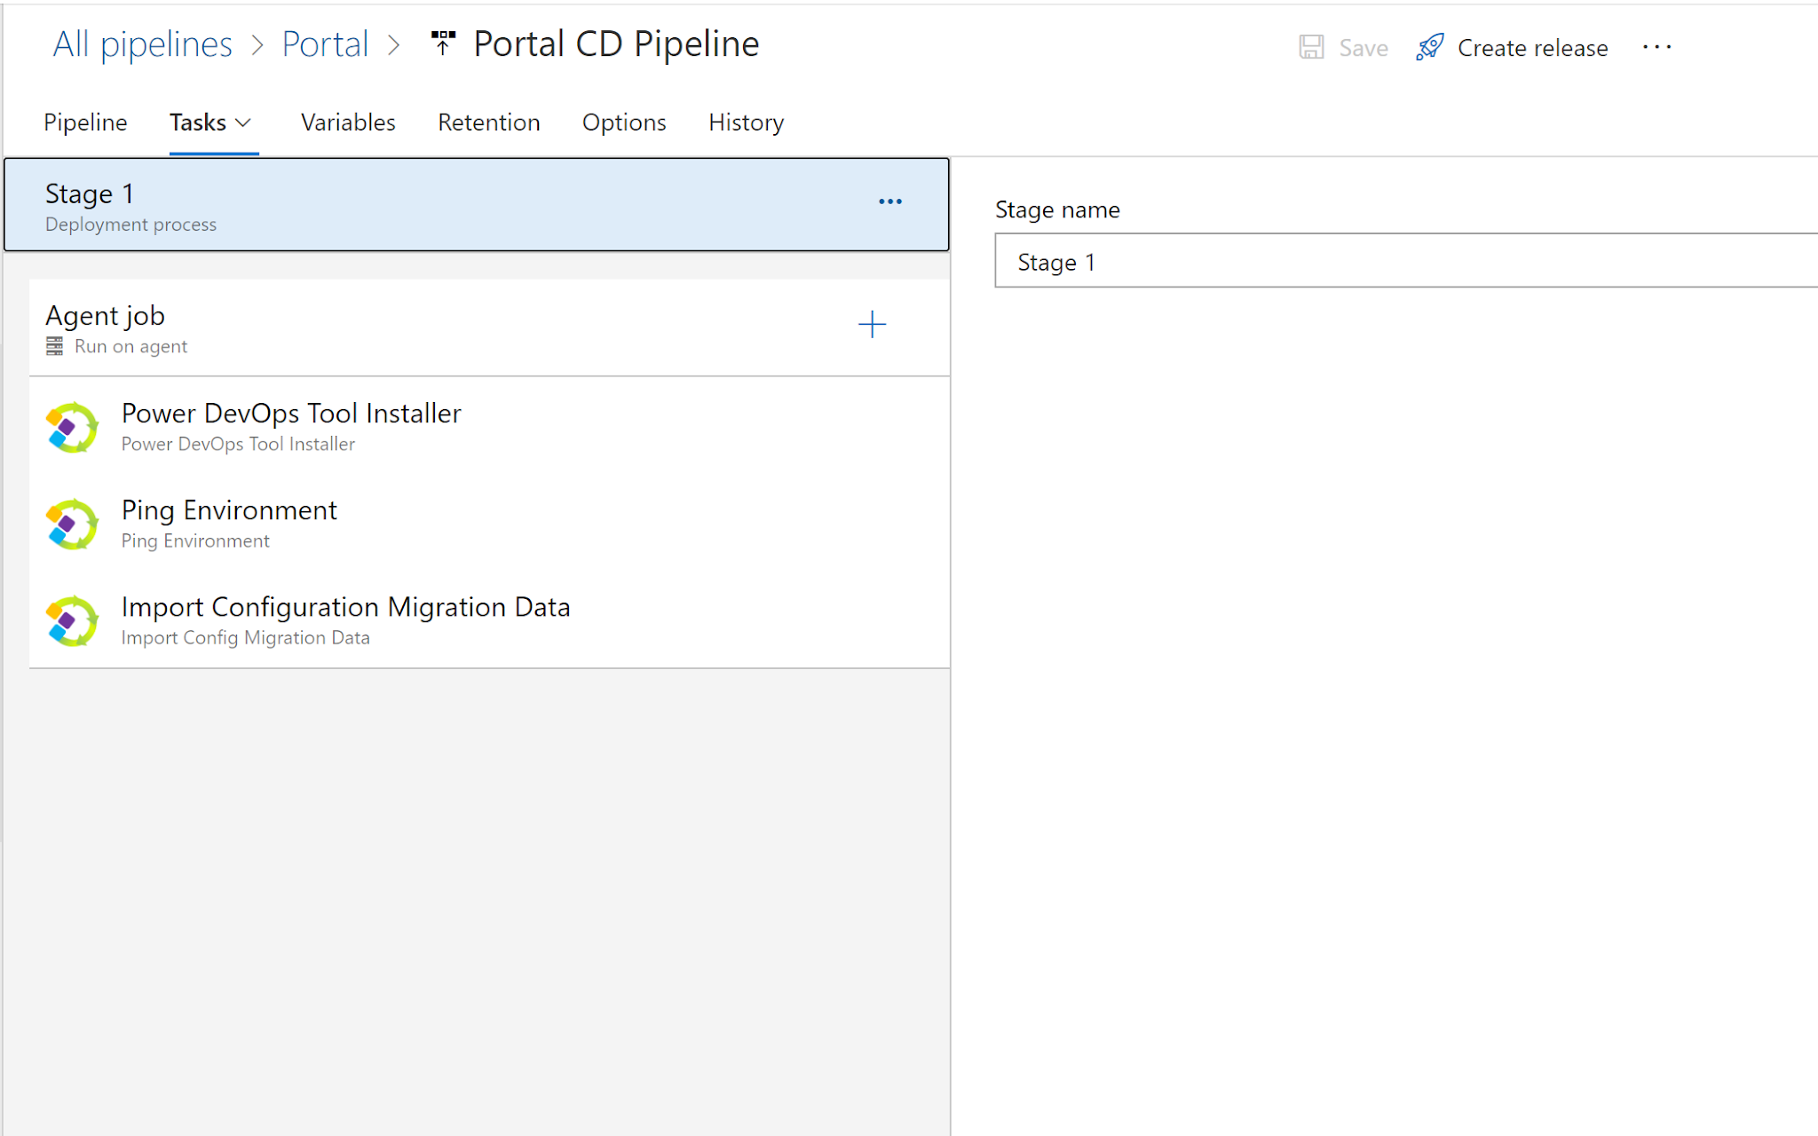Open the Options tab
Image resolution: width=1818 pixels, height=1136 pixels.
click(624, 122)
